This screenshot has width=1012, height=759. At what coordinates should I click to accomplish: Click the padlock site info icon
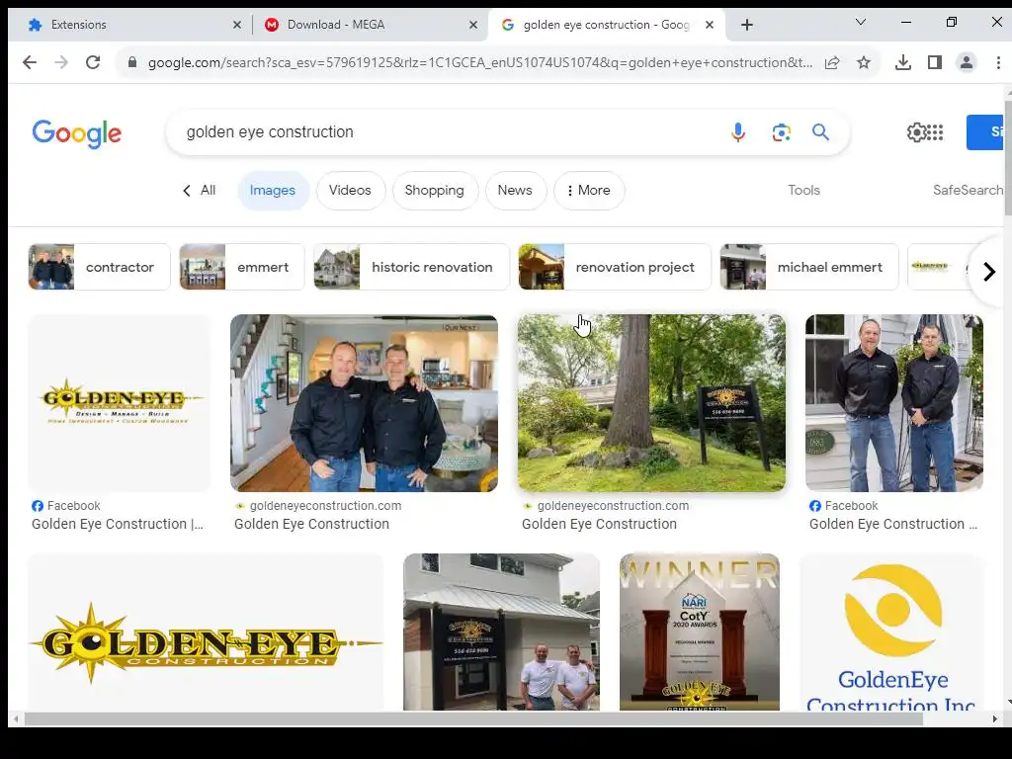[x=132, y=62]
